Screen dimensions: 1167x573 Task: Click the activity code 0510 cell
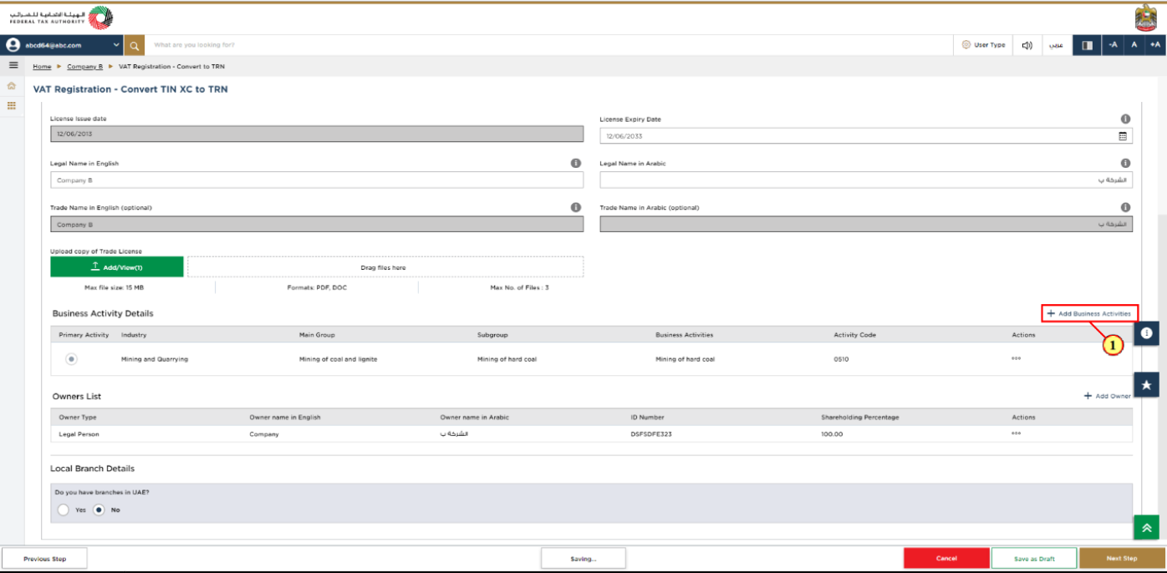pyautogui.click(x=841, y=359)
